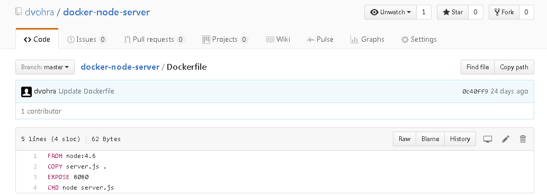Open repository Settings tab
547x196 pixels.
(x=419, y=39)
